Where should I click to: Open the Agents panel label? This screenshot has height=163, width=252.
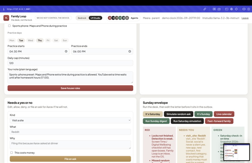(x=134, y=18)
